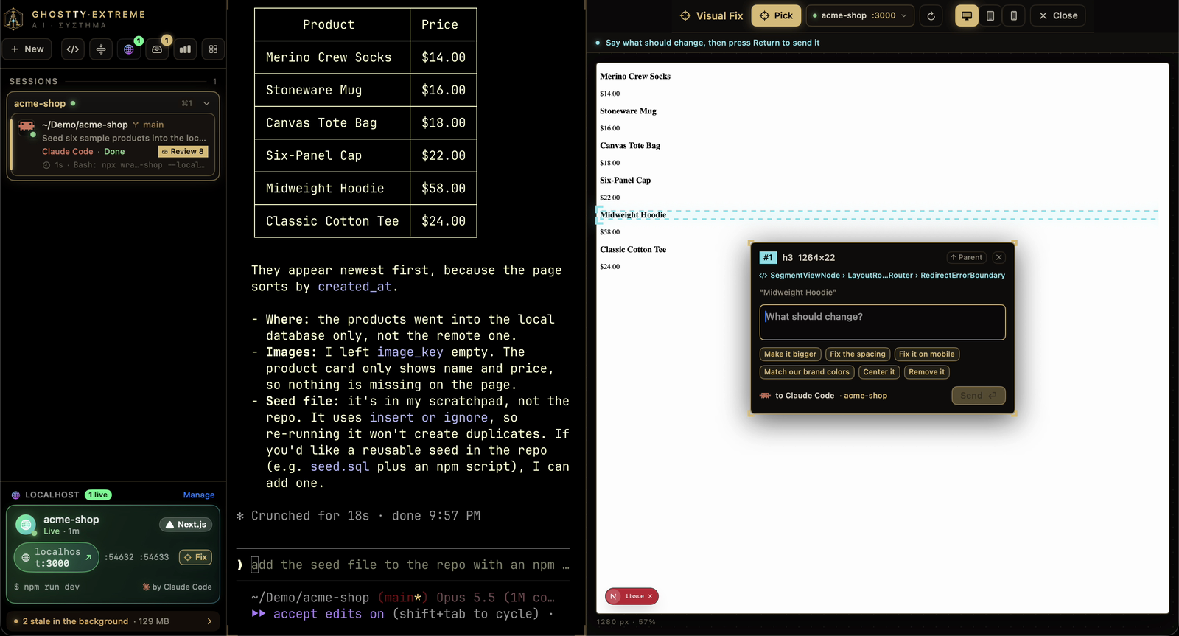Focus the terminal prompt input line
Viewport: 1179px width, 636px height.
[402, 565]
